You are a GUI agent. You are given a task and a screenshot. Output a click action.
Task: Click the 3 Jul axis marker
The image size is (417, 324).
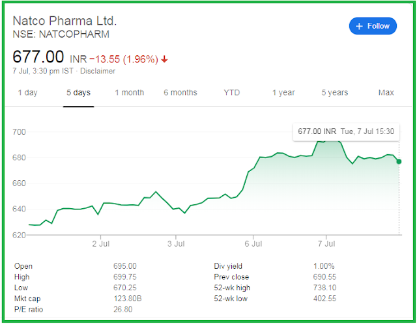[x=176, y=244]
